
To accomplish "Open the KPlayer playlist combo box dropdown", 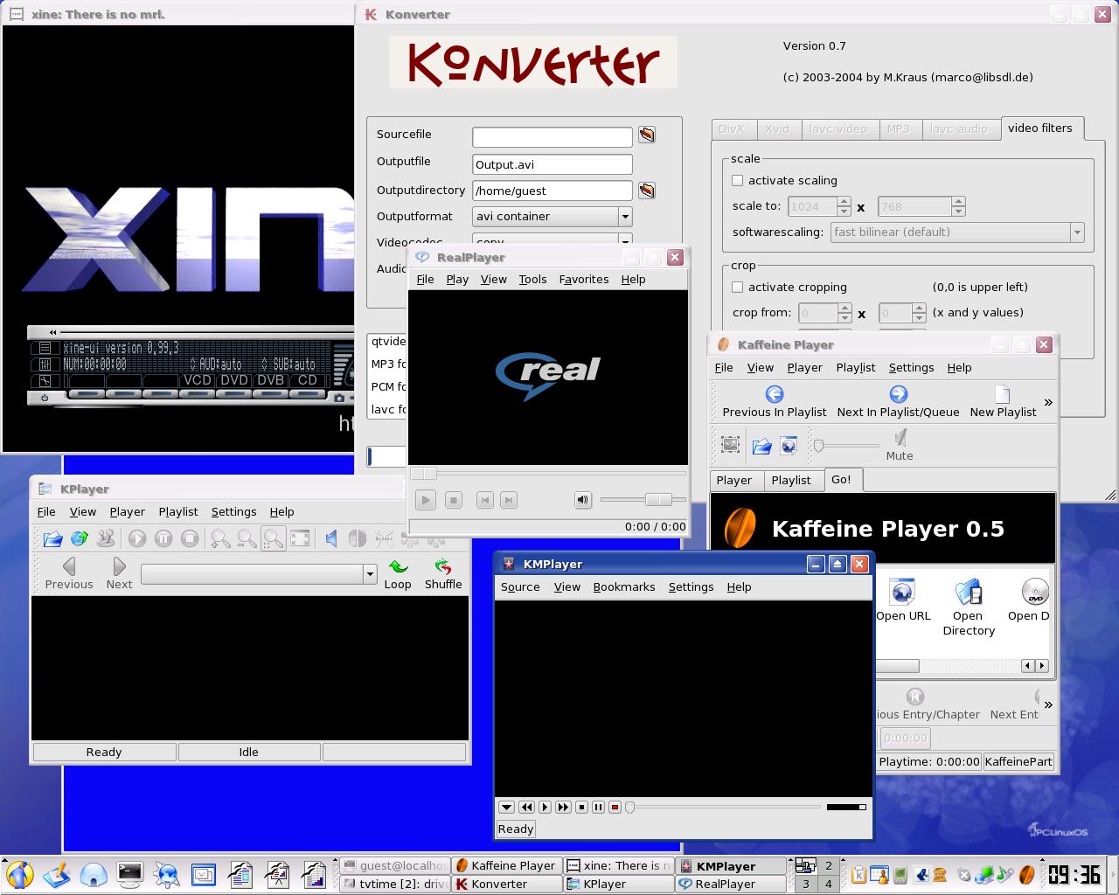I will pos(370,574).
